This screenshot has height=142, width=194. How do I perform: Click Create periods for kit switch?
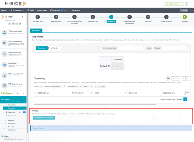pyautogui.click(x=44, y=118)
